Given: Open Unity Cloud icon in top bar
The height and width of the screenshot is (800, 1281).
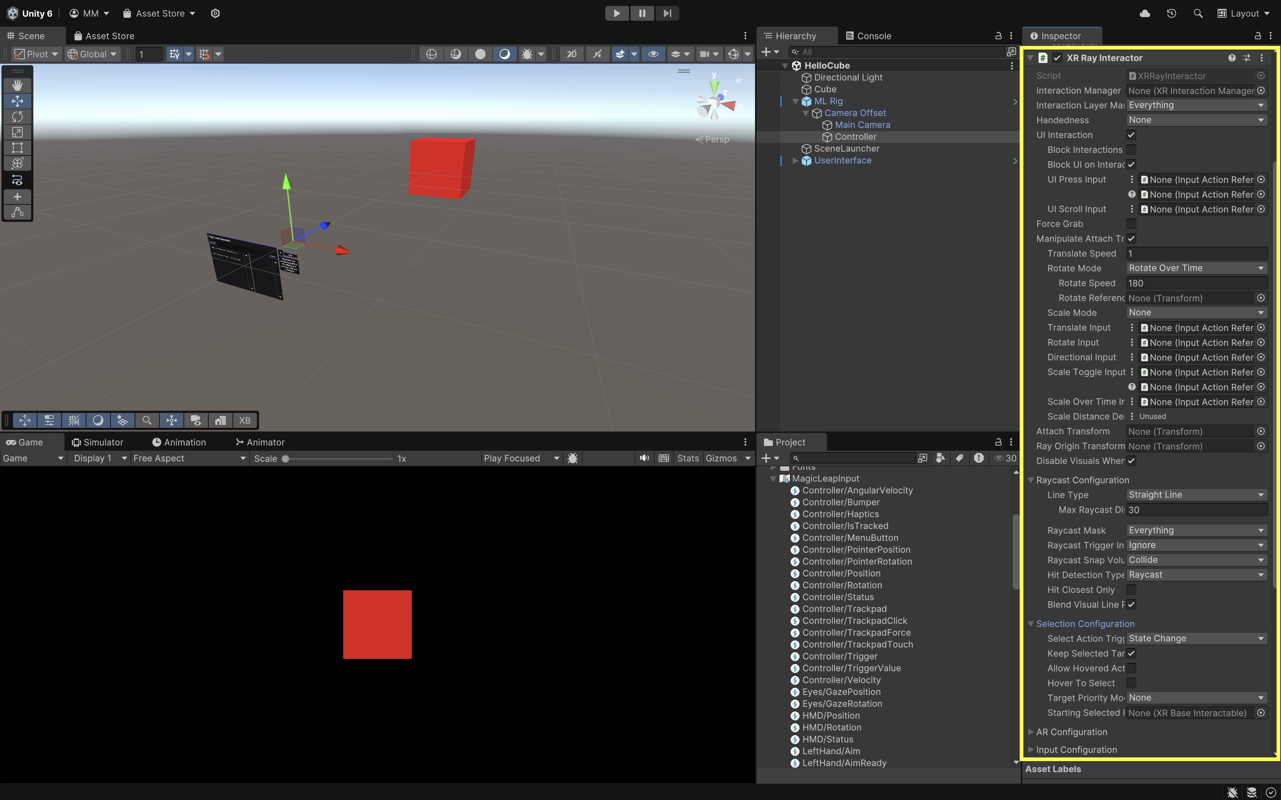Looking at the screenshot, I should pos(1145,13).
